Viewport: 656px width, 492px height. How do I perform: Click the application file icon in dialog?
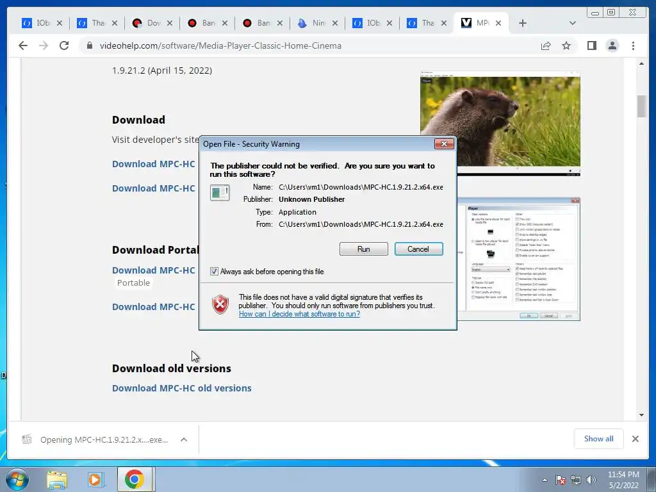click(220, 193)
